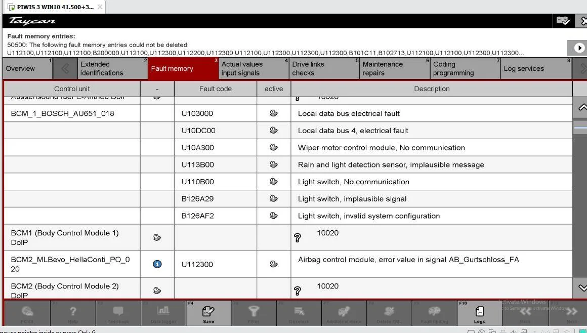
Task: Click the dash column header
Action: pos(157,89)
